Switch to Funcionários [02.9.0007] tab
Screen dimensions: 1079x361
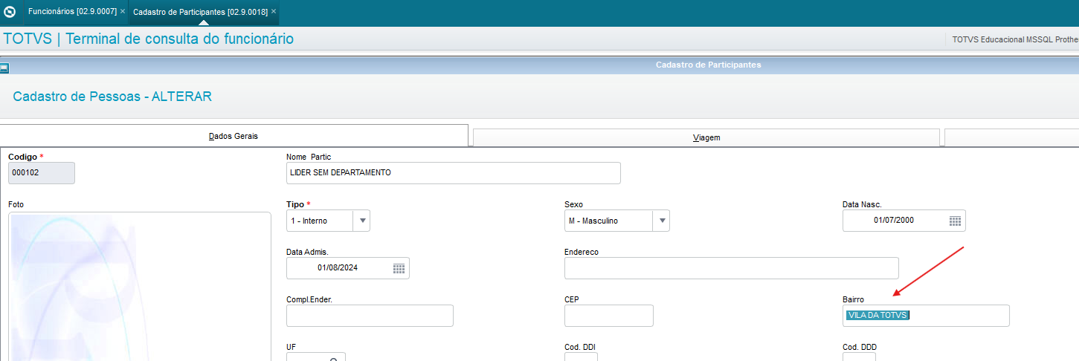[72, 12]
